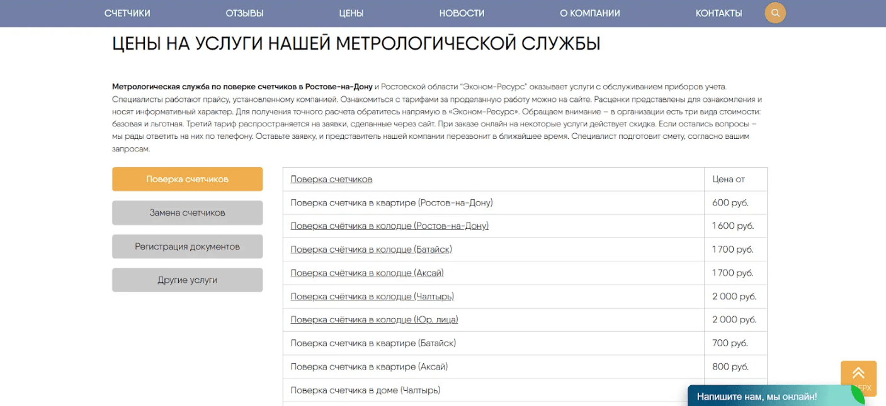Open Поверка счётчика в колодце (Аксай) link

pyautogui.click(x=367, y=273)
